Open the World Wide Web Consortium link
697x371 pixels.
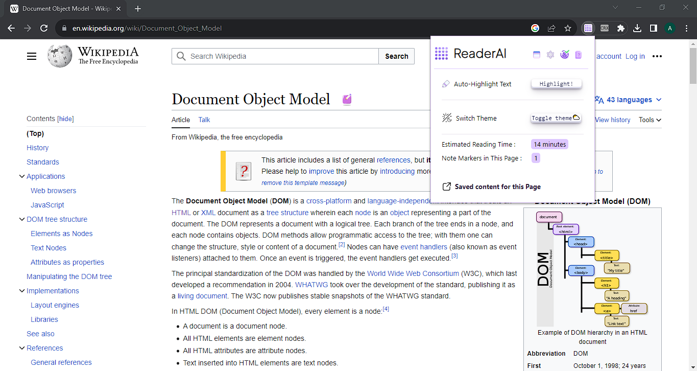tap(413, 273)
